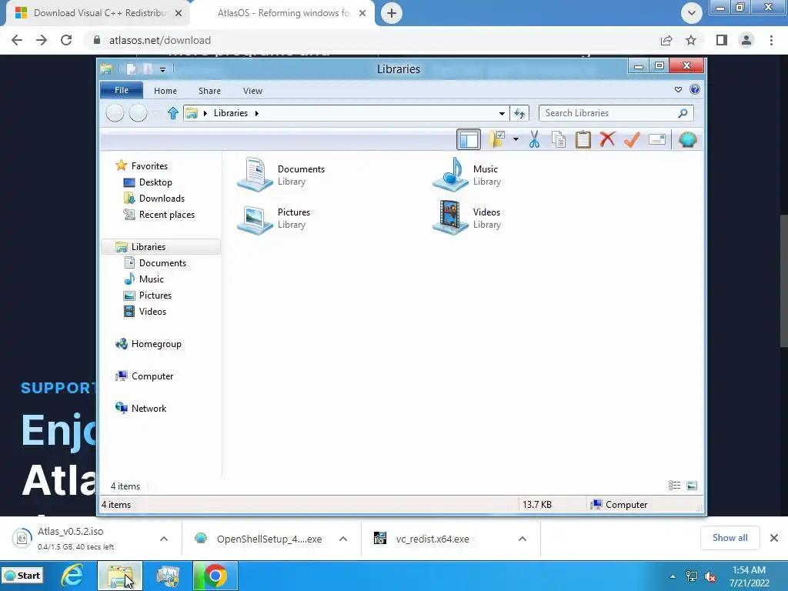Open a new Chrome tab
Screen dimensions: 788x591
[x=392, y=13]
